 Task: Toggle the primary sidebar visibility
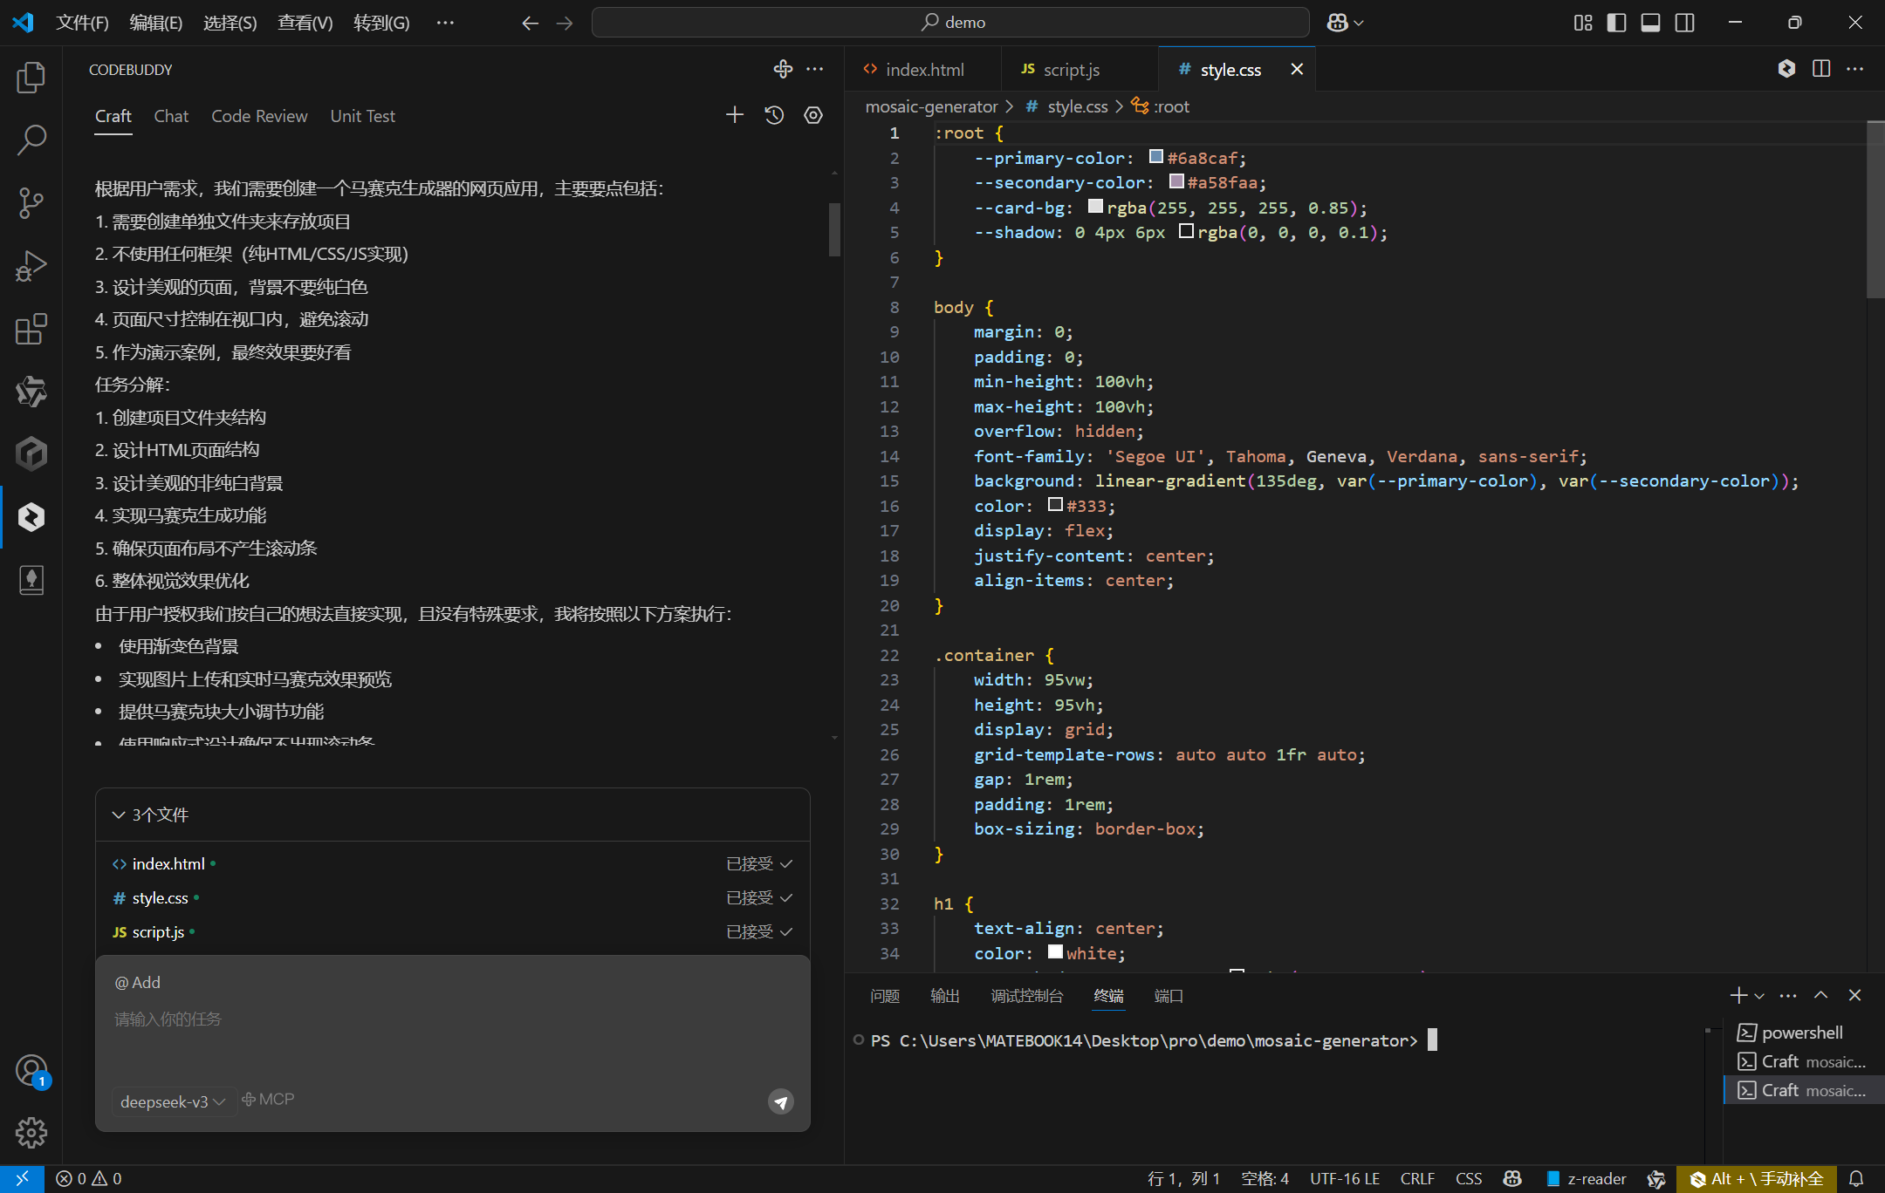pos(1616,23)
